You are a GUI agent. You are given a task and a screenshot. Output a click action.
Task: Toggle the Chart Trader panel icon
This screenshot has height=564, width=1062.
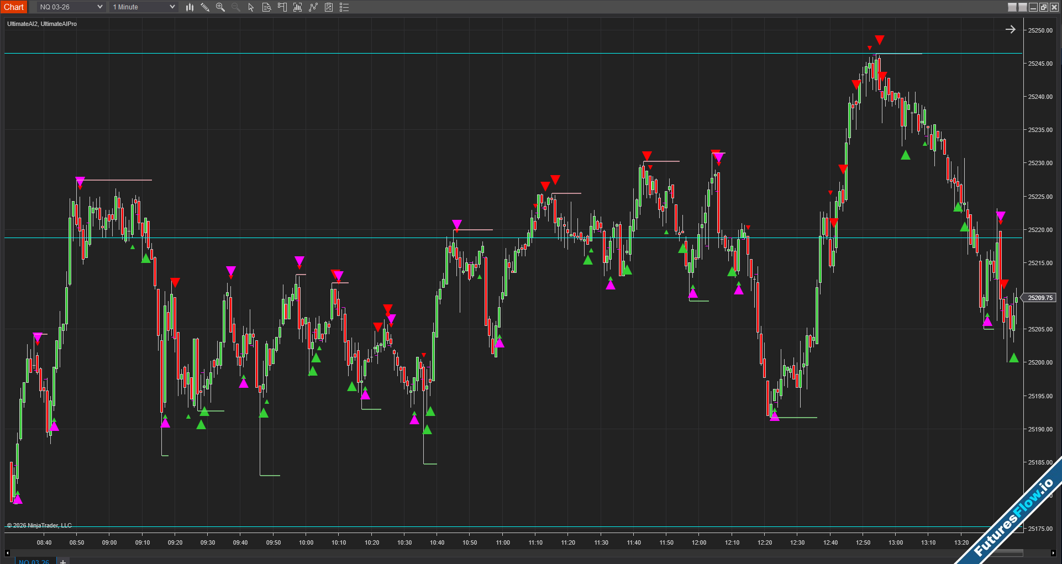282,7
